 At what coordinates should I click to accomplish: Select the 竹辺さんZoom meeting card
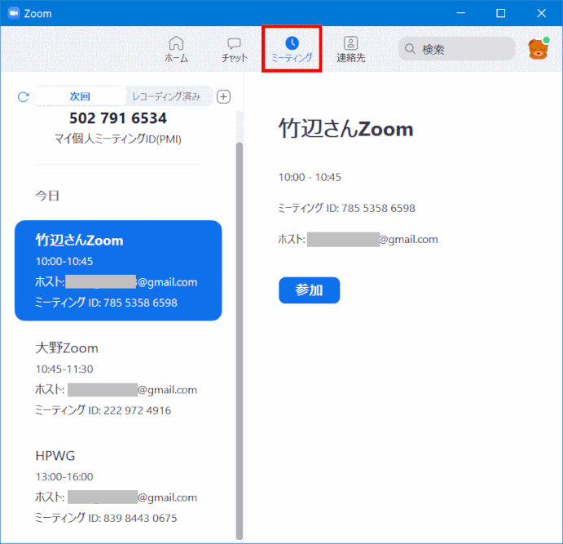[118, 270]
